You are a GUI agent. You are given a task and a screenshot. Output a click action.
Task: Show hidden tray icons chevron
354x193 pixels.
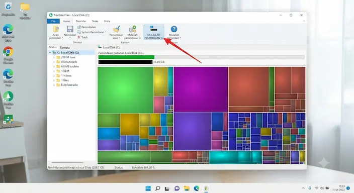tap(303, 188)
